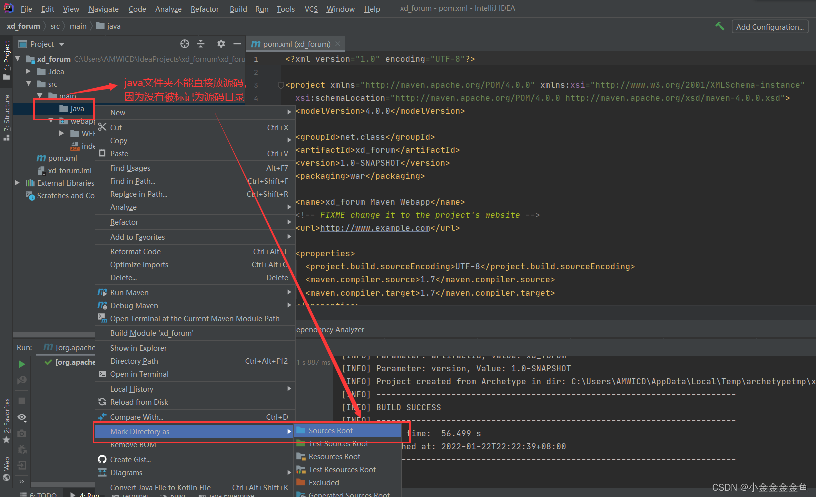Image resolution: width=816 pixels, height=497 pixels.
Task: Open the 6: TODO tool window tab
Action: pos(39,494)
